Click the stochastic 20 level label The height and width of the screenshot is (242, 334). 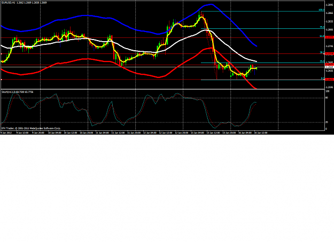tap(327, 122)
